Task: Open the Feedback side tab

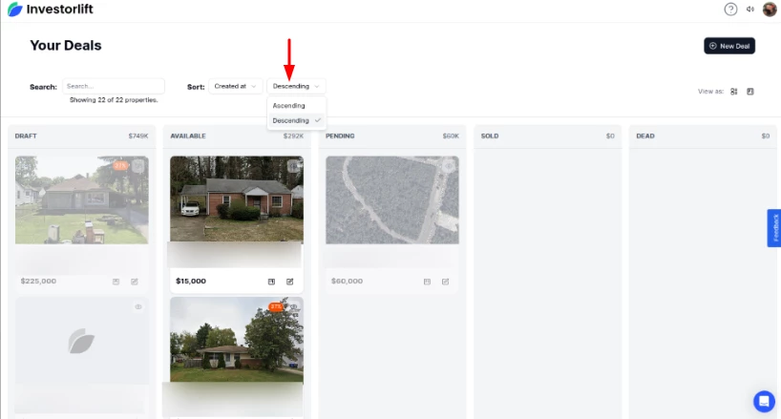Action: 774,228
